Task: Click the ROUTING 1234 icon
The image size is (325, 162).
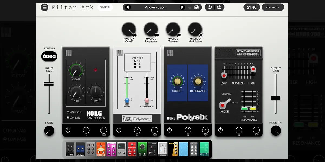Action: 49,56
